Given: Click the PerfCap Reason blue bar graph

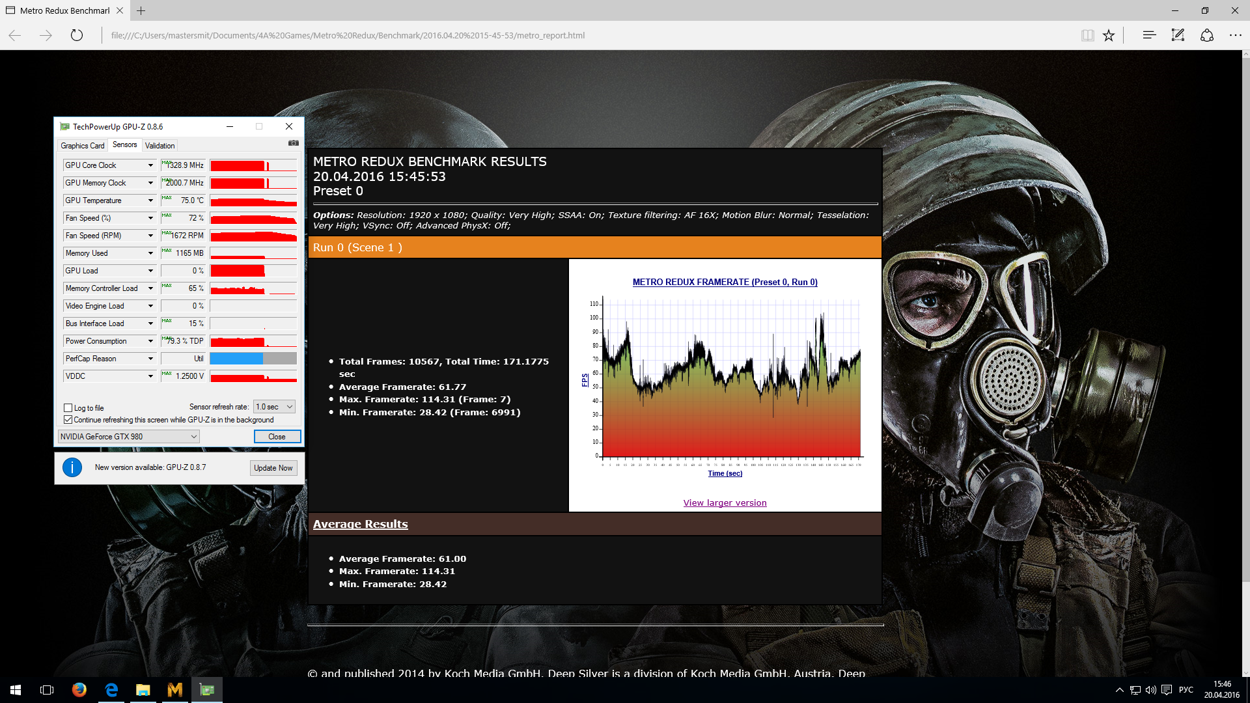Looking at the screenshot, I should [236, 359].
